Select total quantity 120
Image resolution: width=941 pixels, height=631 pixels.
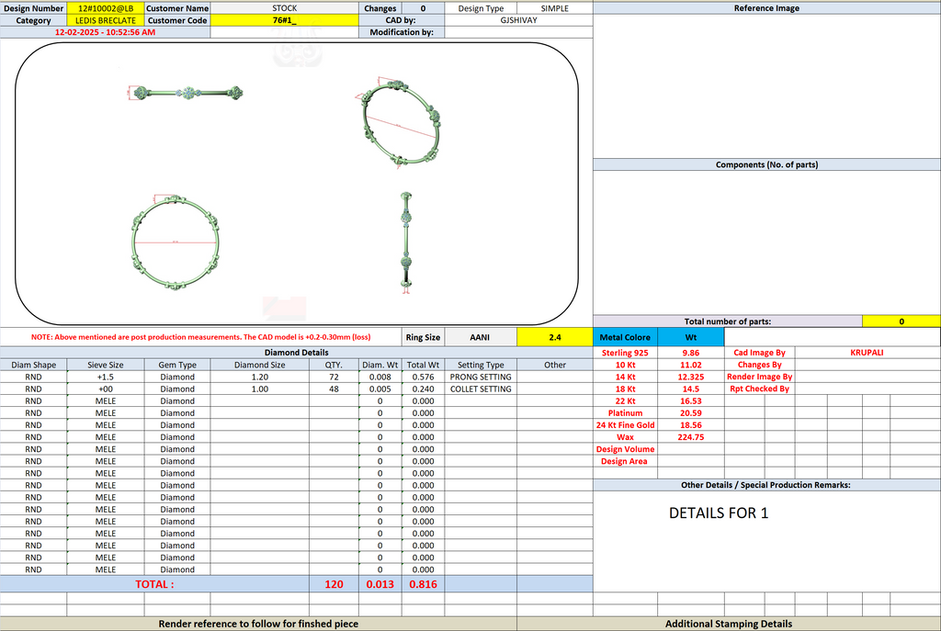pos(334,584)
